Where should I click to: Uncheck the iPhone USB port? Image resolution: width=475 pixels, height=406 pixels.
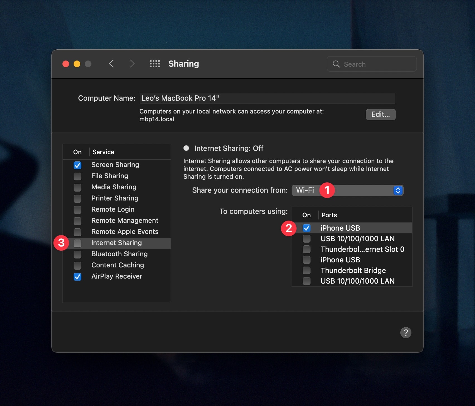coord(307,228)
